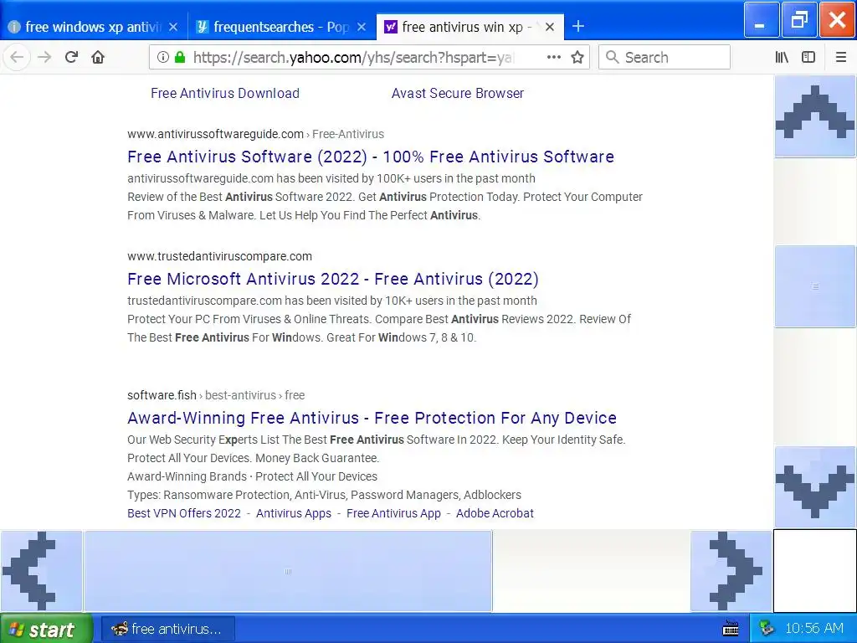The image size is (857, 643).
Task: Bookmark this page with the star
Action: [x=577, y=57]
